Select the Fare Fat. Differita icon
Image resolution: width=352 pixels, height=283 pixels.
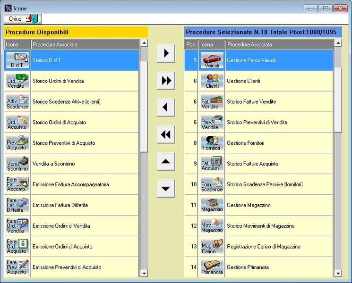coord(17,205)
